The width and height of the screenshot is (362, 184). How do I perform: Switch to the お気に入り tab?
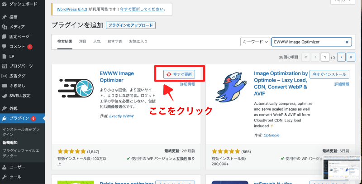pyautogui.click(x=138, y=41)
